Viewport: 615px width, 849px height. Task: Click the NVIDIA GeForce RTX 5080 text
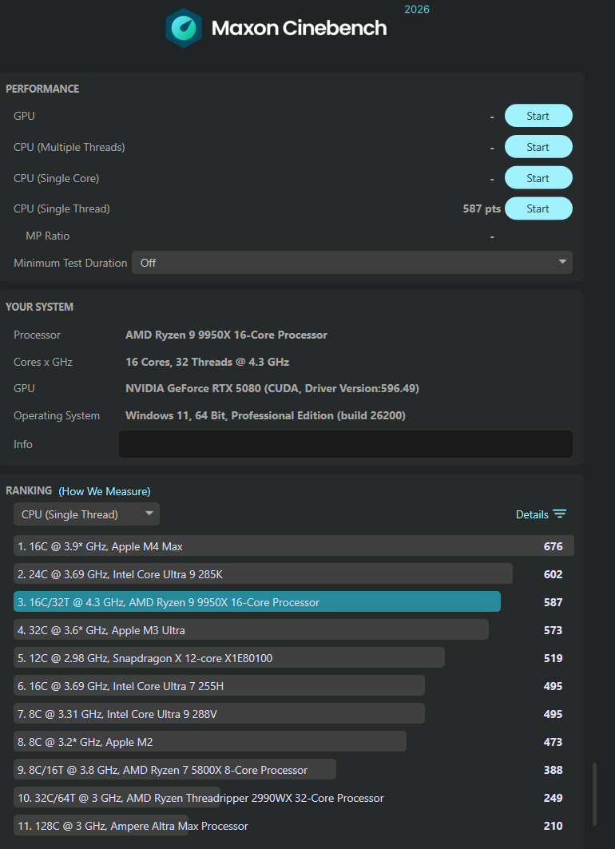coord(272,388)
